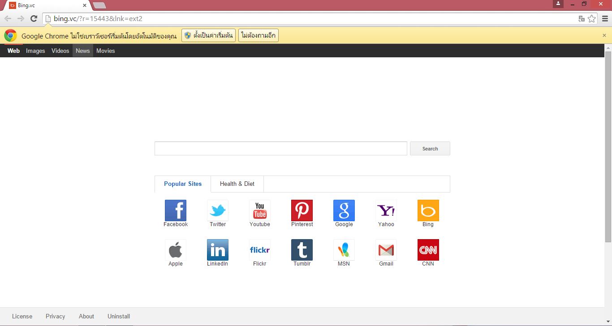Click the Google text label
612x326 pixels.
[344, 224]
